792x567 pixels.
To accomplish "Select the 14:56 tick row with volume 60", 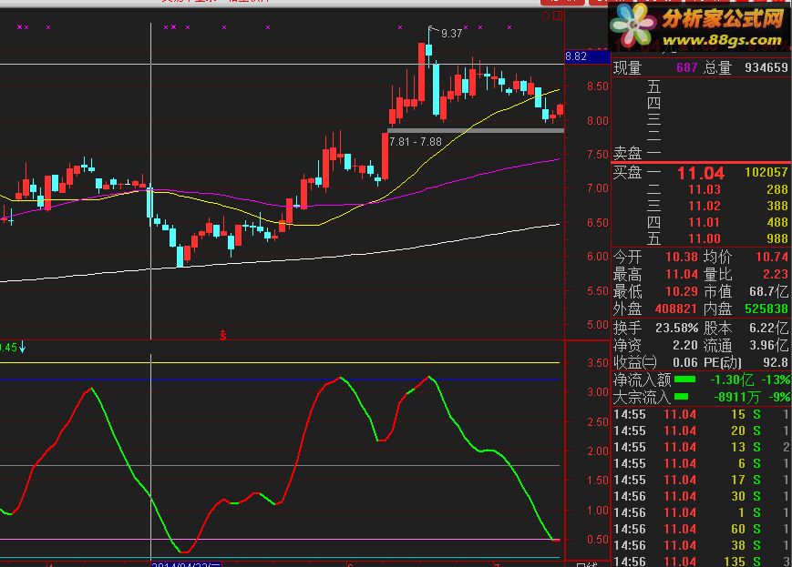I will pyautogui.click(x=702, y=529).
